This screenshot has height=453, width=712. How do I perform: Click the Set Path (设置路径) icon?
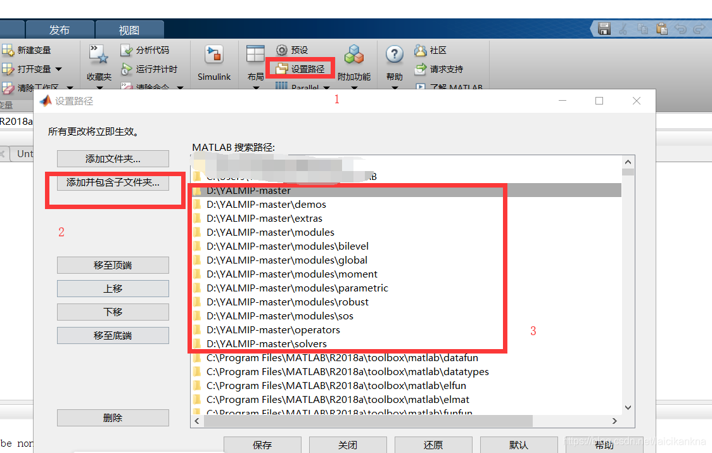pos(281,69)
